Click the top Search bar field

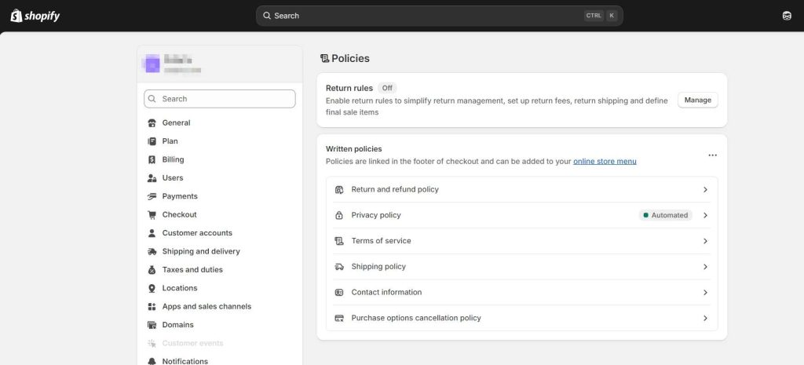pyautogui.click(x=440, y=16)
